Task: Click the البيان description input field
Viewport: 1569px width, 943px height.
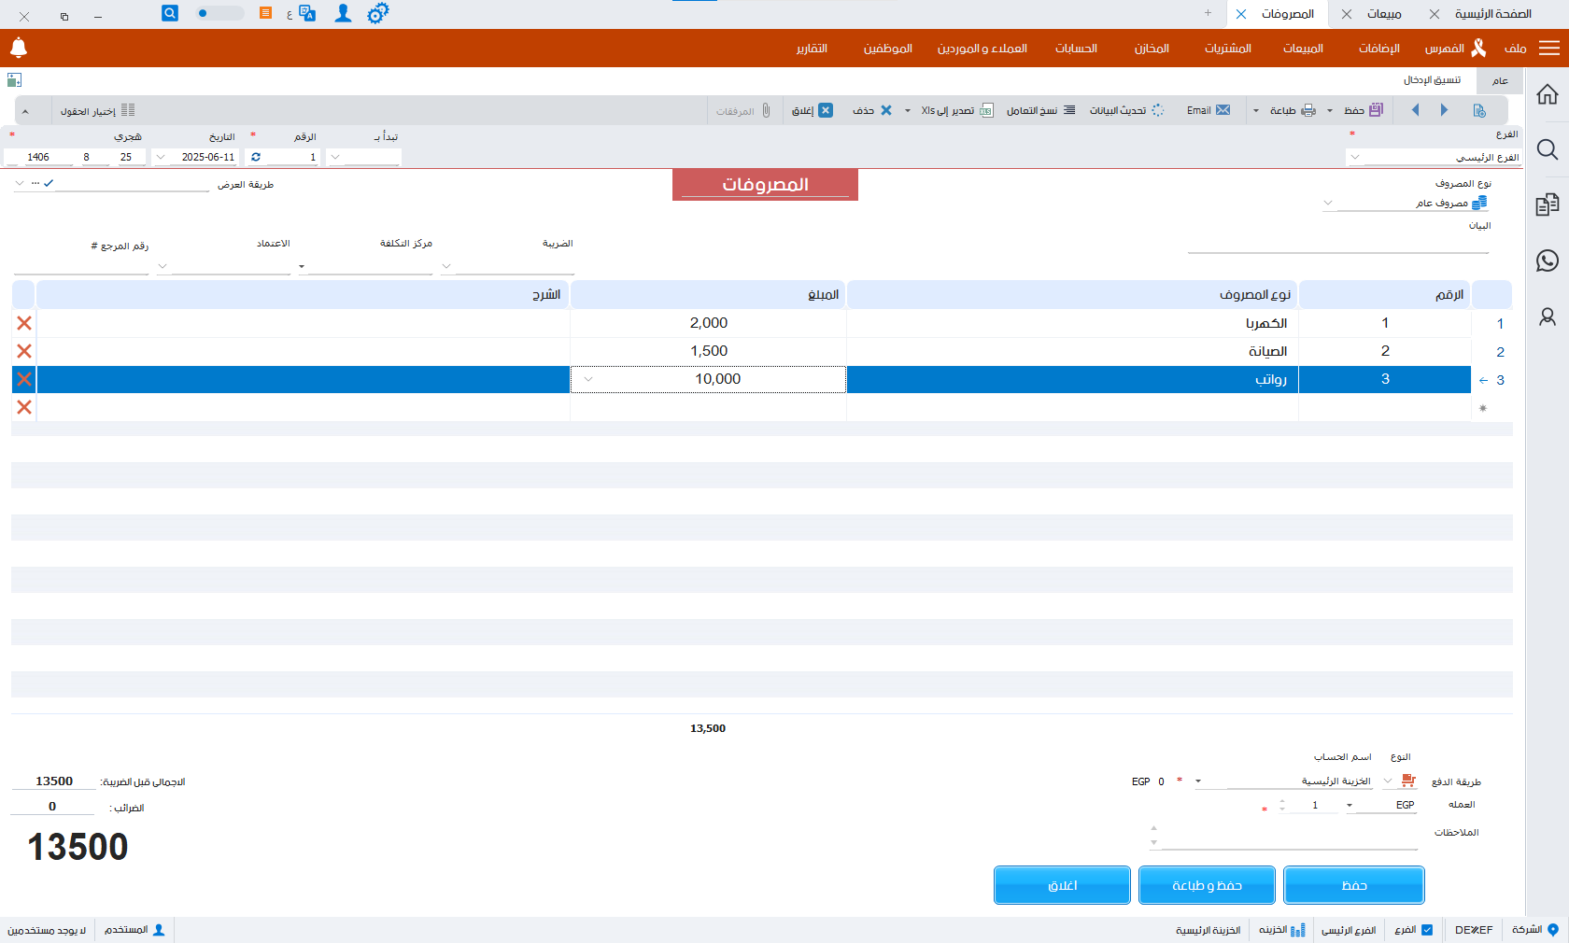Action: pyautogui.click(x=1337, y=245)
